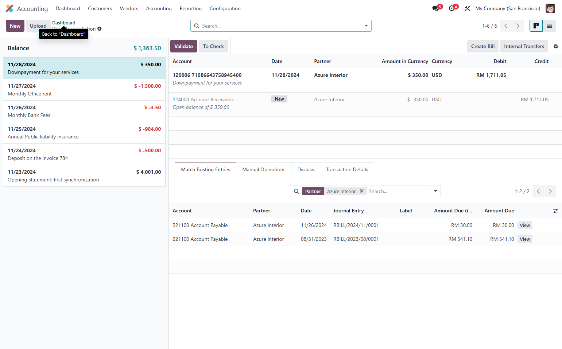Select the Opening statement transaction

pyautogui.click(x=84, y=176)
